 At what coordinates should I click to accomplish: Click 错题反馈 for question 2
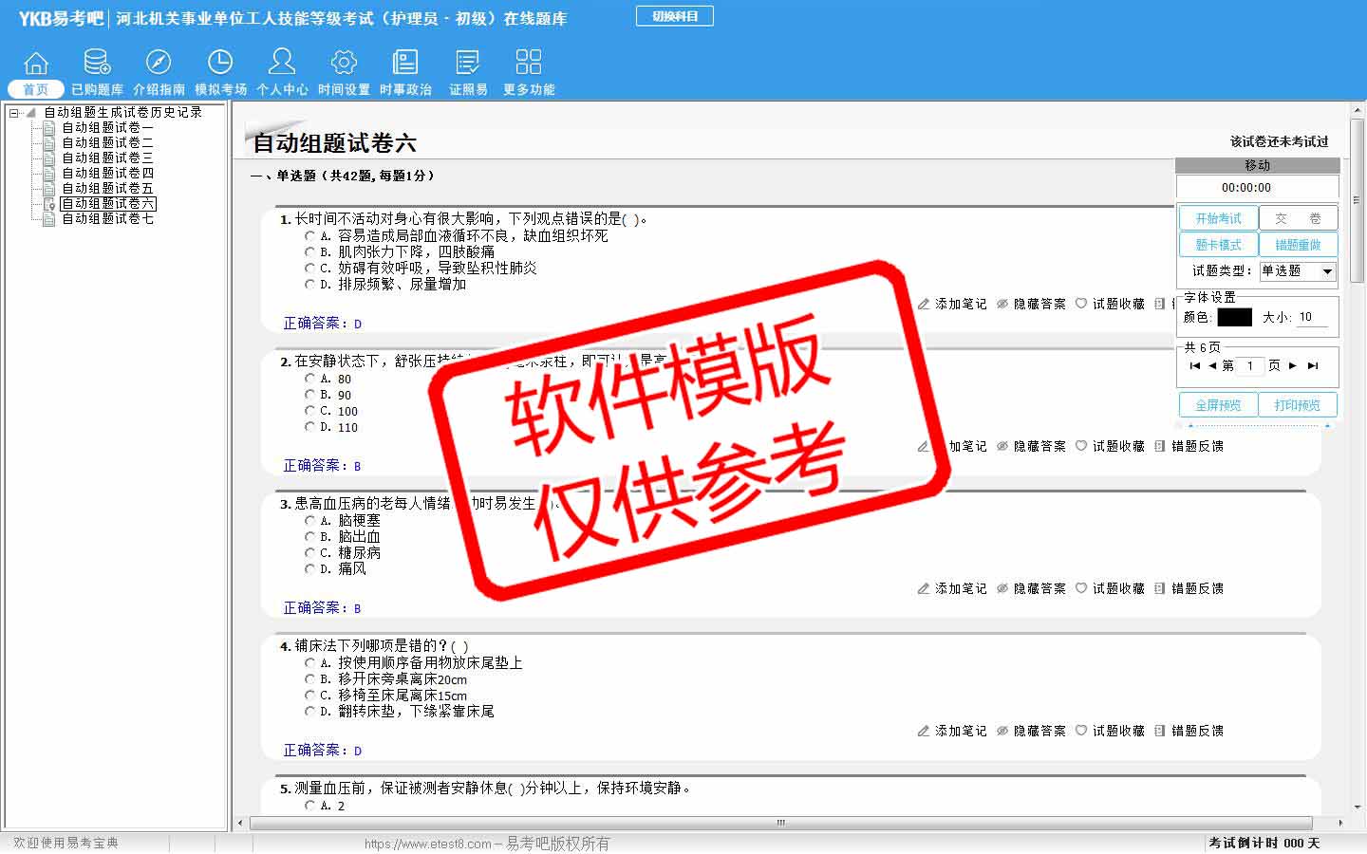1189,446
